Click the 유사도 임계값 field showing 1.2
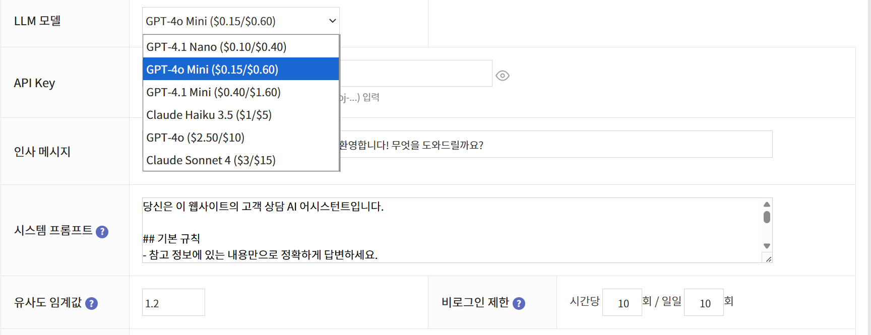 [173, 303]
